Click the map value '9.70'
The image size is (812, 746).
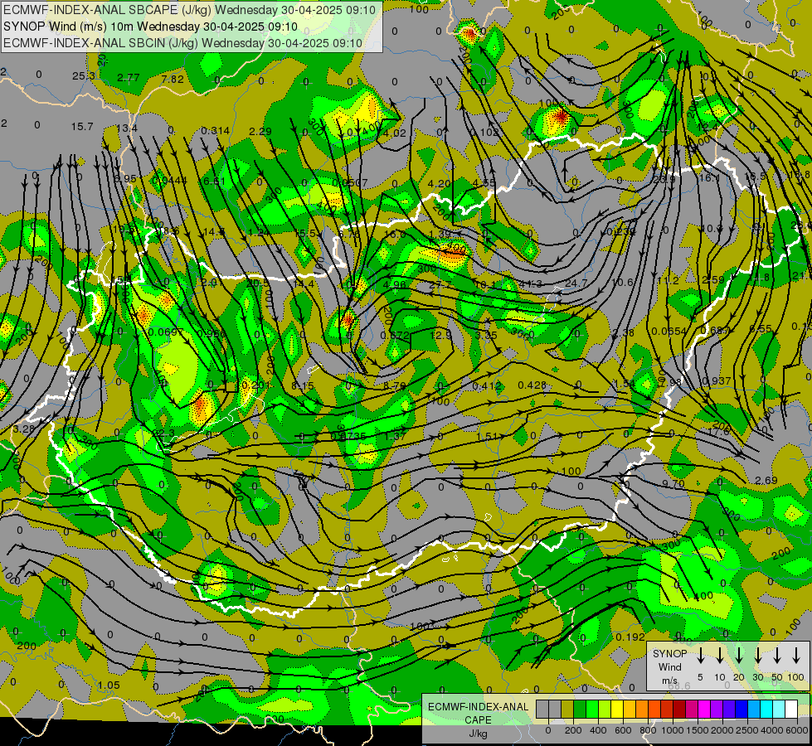click(673, 483)
